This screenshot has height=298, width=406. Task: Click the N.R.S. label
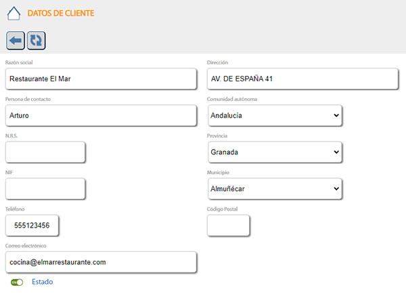click(12, 135)
